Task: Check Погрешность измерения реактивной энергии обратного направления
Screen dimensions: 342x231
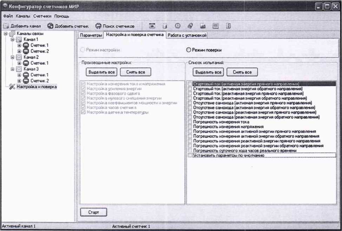Action: tap(190, 146)
